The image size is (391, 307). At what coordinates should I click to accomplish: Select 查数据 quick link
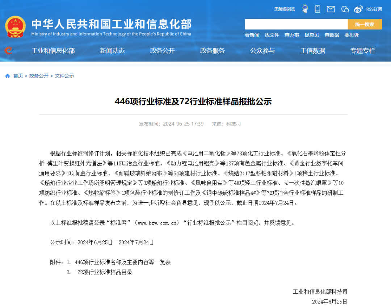pos(332,35)
